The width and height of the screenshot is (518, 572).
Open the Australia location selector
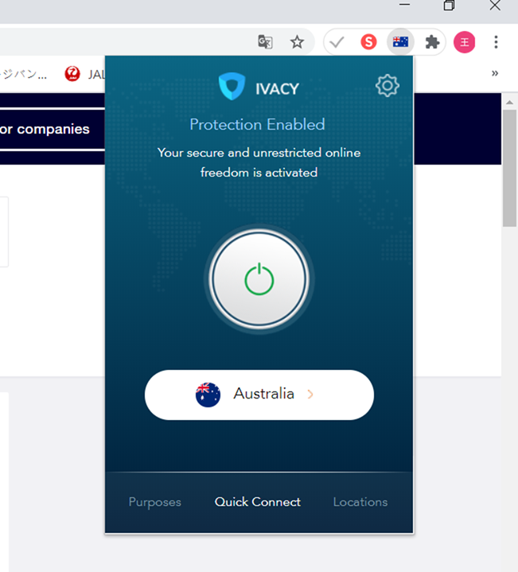(259, 395)
